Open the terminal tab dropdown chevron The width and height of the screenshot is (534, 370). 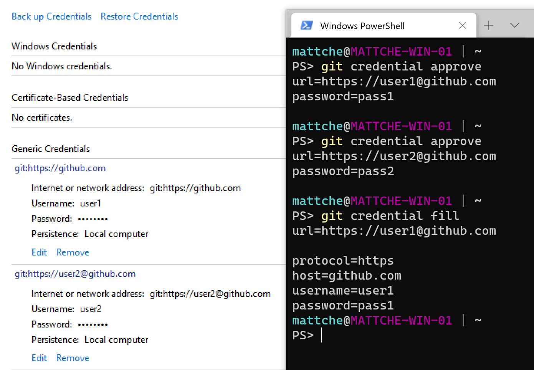tap(514, 25)
